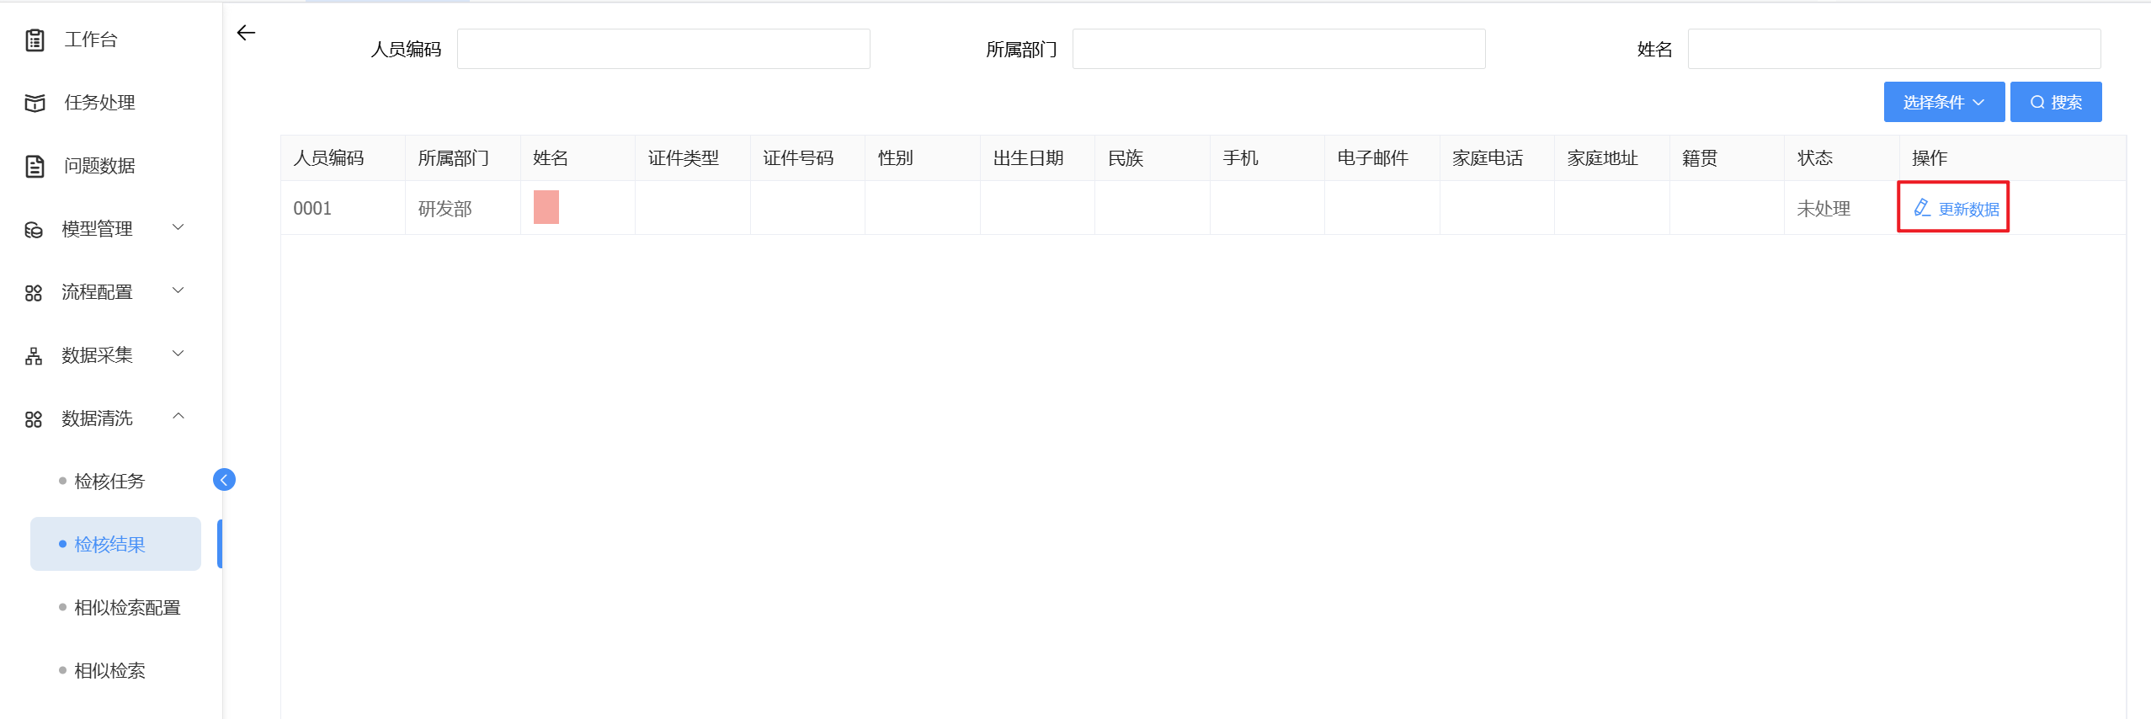2151x719 pixels.
Task: Click the 数据采集 hierarchy icon
Action: [34, 355]
